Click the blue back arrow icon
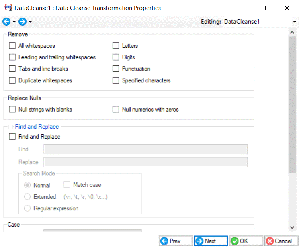The height and width of the screenshot is (247, 299). click(6, 22)
